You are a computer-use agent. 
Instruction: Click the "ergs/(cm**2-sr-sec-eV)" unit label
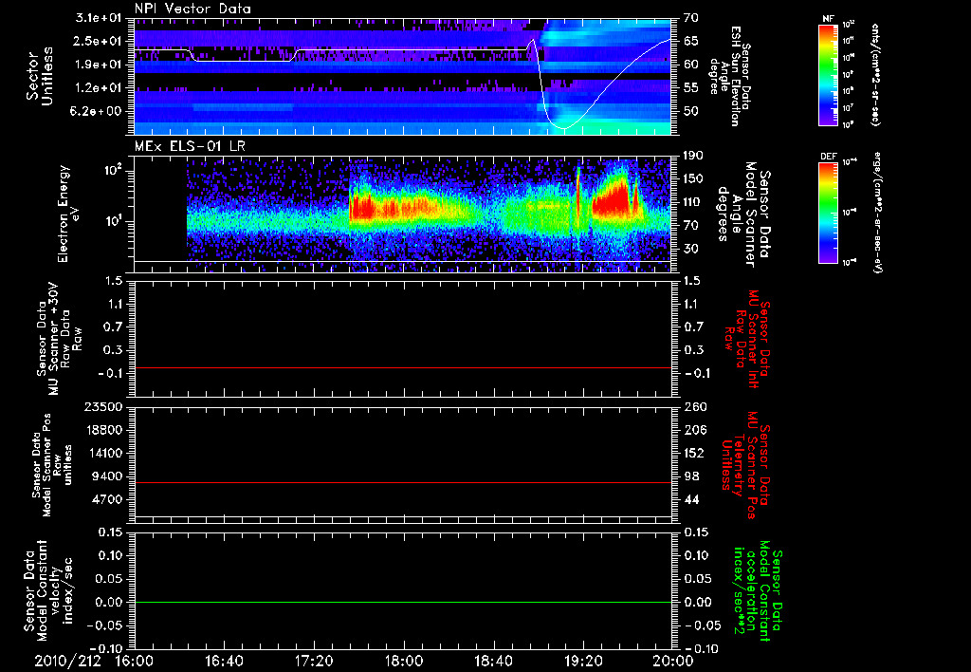pos(876,212)
